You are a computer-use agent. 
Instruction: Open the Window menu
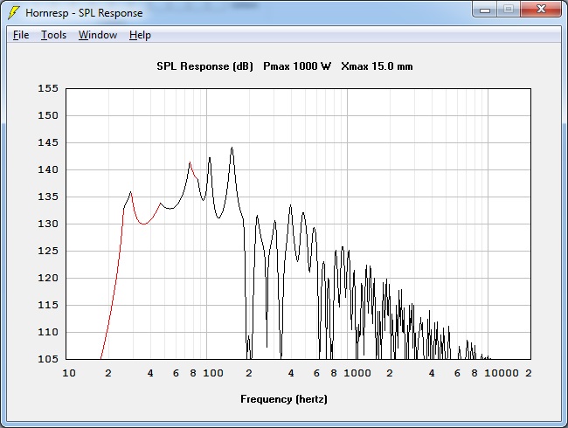click(98, 35)
